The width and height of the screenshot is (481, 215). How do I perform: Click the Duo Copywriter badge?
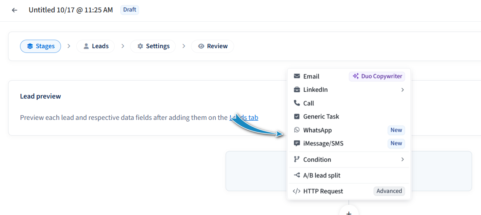point(377,76)
